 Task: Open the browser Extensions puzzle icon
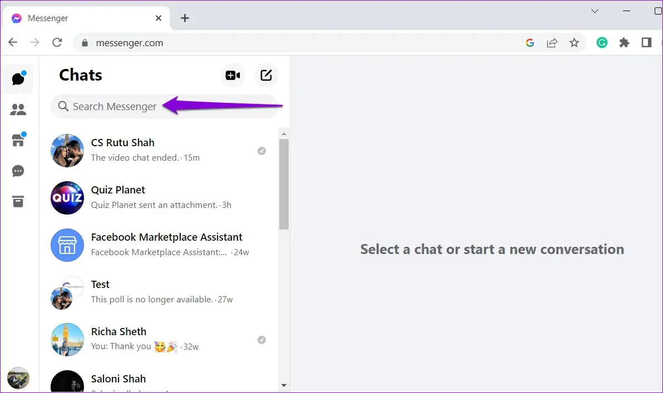pos(624,42)
